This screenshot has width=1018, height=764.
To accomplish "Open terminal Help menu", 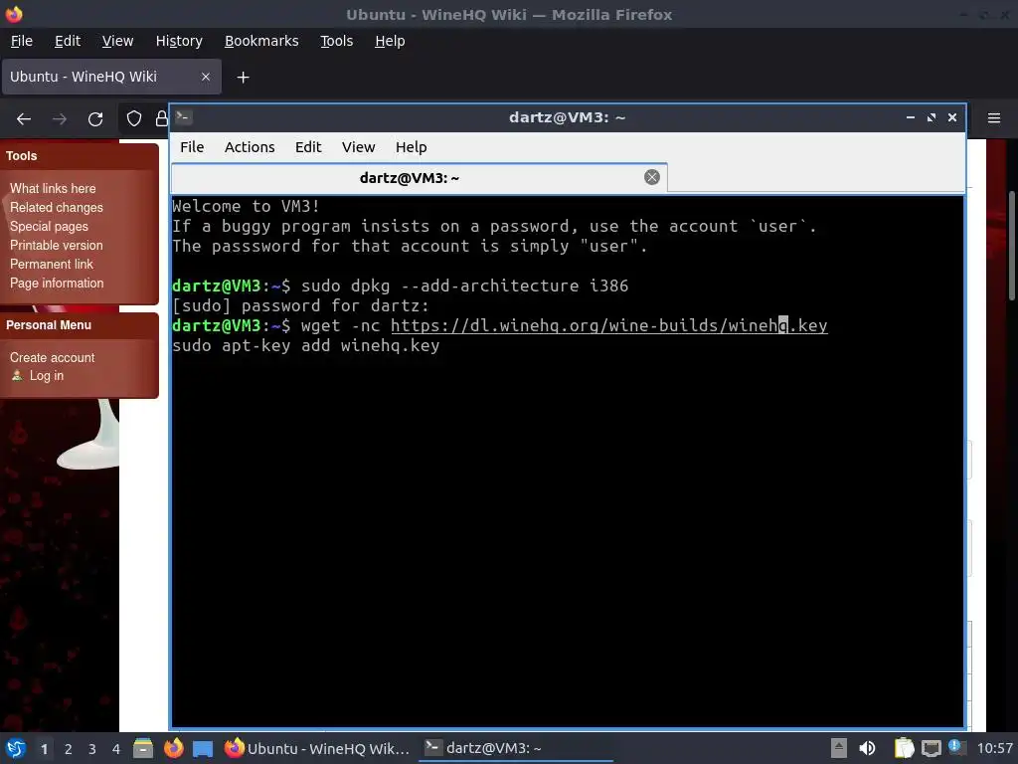I will (x=411, y=147).
